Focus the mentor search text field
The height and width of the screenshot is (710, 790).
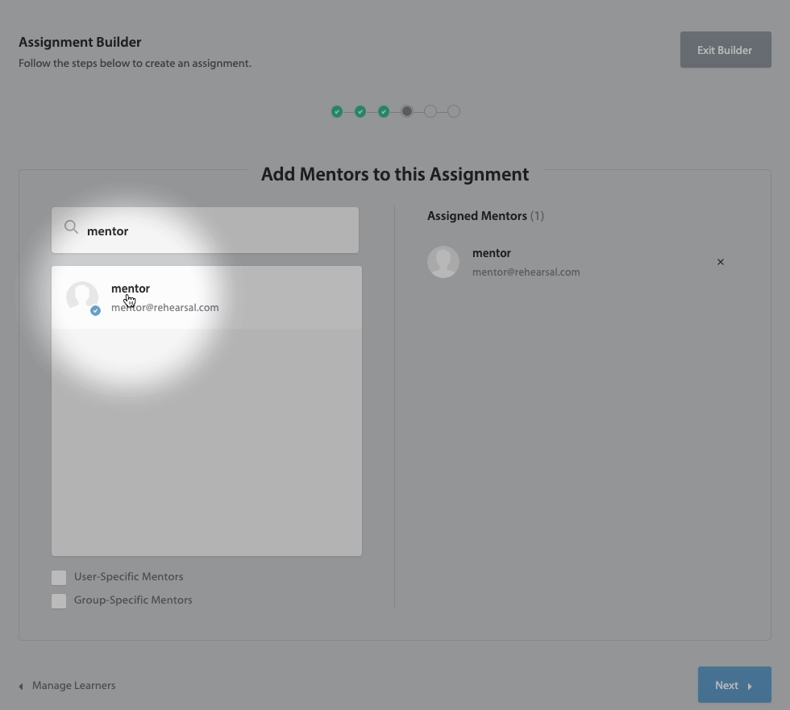[218, 230]
